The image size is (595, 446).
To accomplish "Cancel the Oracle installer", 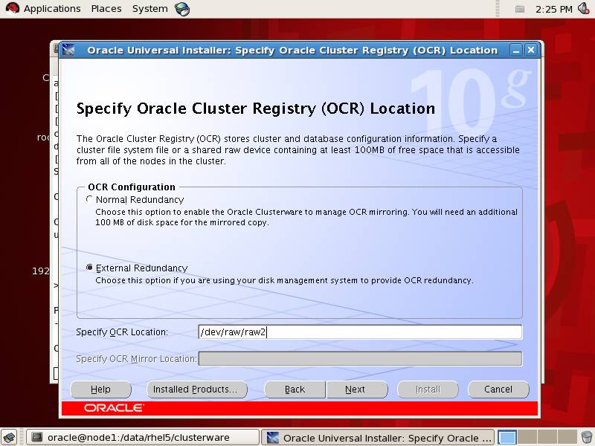I will [x=498, y=390].
